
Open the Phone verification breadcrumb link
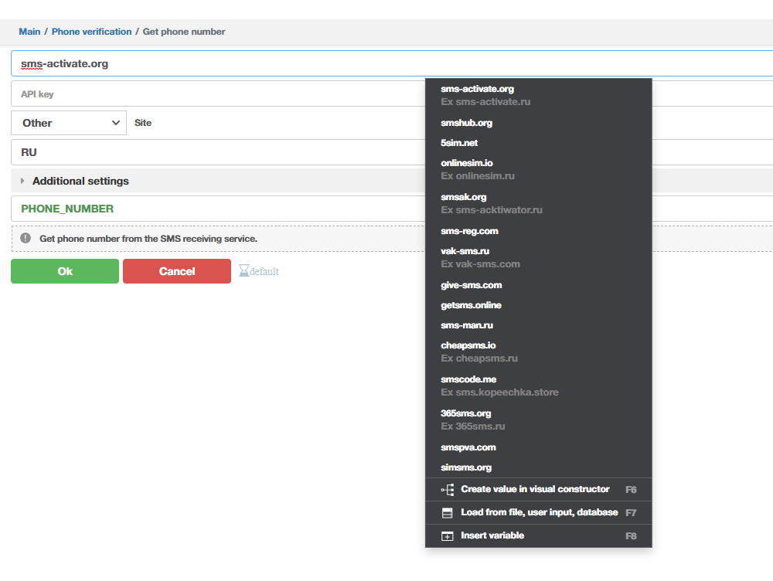92,32
